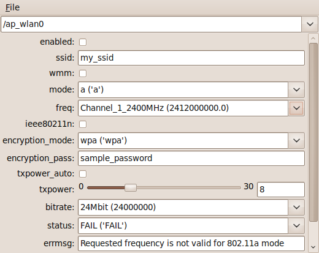This screenshot has width=319, height=253.
Task: Open the File menu
Action: [12, 7]
